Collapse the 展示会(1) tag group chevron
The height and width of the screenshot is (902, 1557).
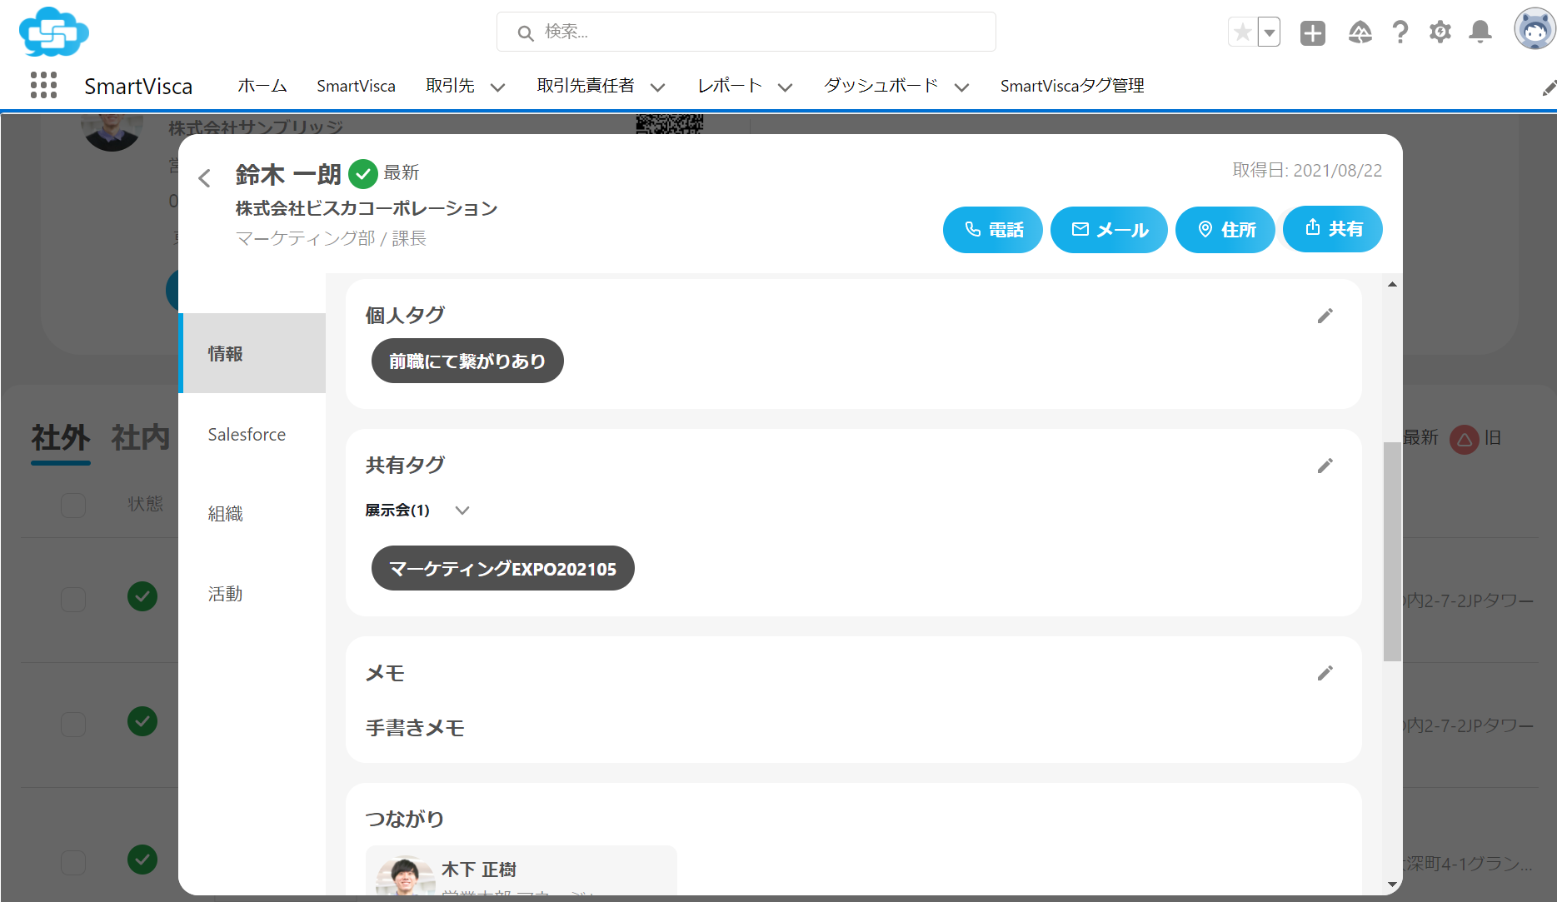click(x=462, y=511)
